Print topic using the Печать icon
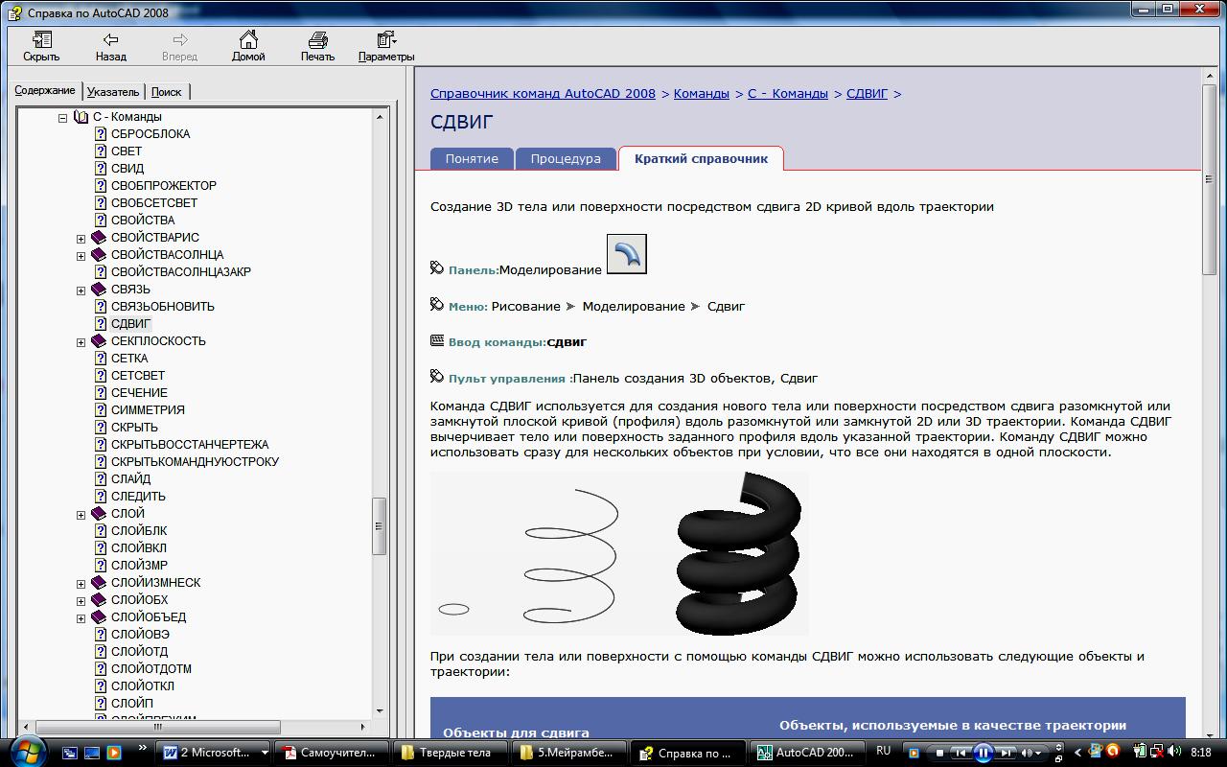Image resolution: width=1227 pixels, height=767 pixels. 317,39
